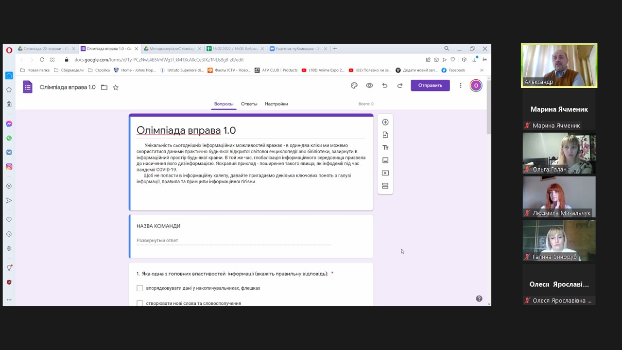Screen dimensions: 622x350
Task: Add a section to the form
Action: click(x=385, y=186)
